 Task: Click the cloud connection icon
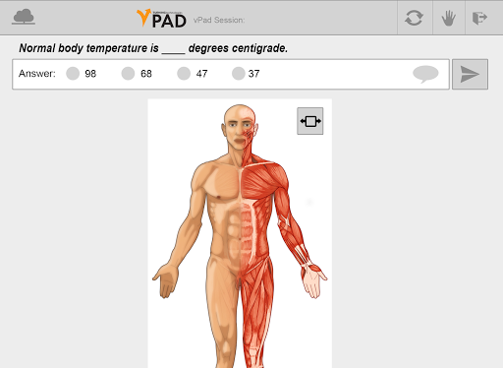pyautogui.click(x=24, y=17)
